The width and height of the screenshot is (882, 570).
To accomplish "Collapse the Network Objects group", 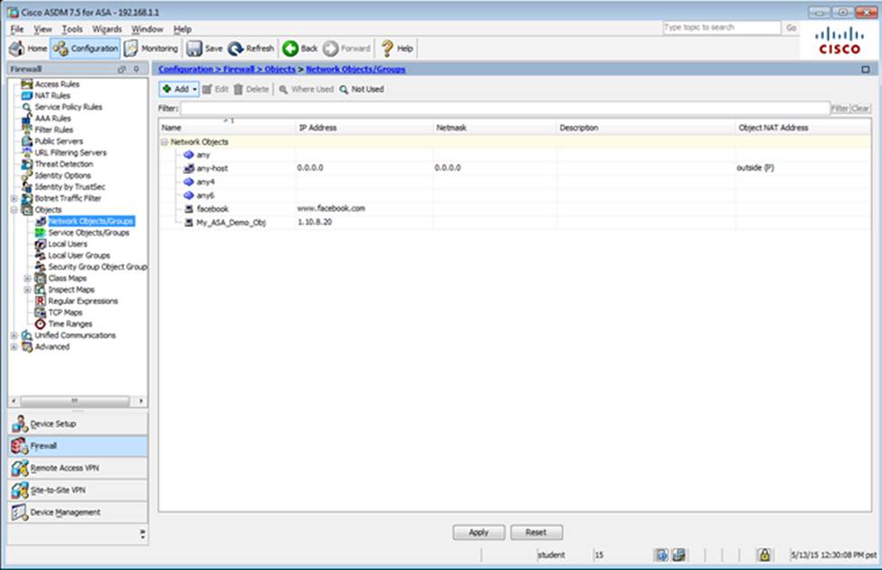I will point(165,142).
